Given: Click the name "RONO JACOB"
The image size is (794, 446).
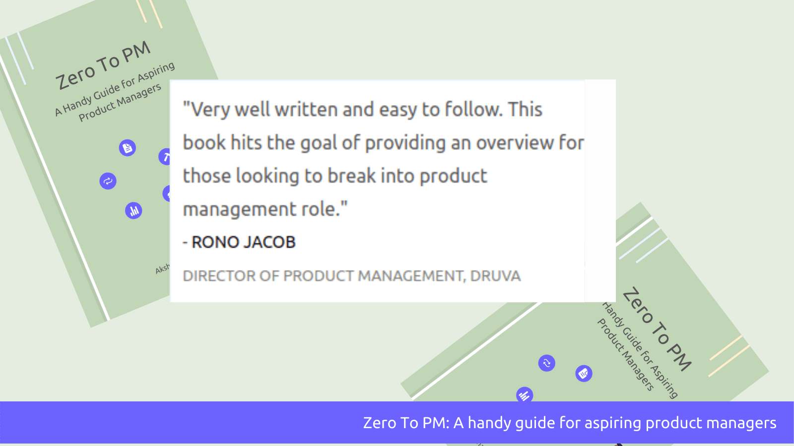Looking at the screenshot, I should click(244, 242).
